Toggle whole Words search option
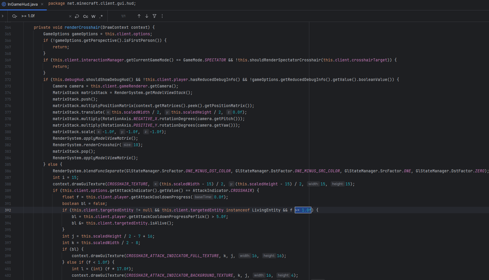The image size is (489, 280). 93,16
